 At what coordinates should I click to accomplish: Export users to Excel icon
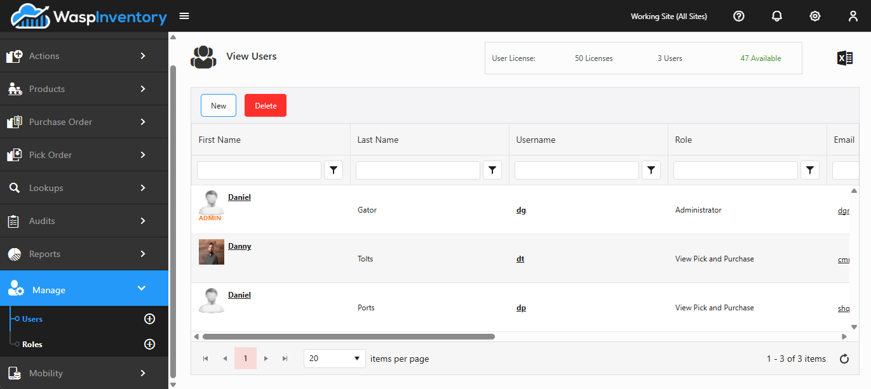tap(844, 58)
